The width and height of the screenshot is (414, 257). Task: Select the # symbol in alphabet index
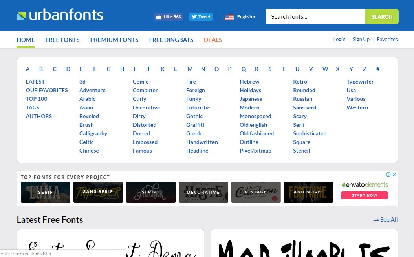click(378, 69)
